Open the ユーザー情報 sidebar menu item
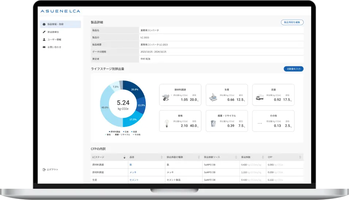Screen dimensions: 349x200 [54, 39]
